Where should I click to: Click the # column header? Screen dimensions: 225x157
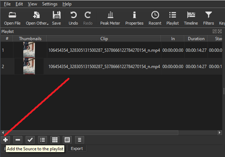[x=7, y=39]
